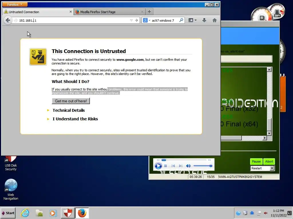Open the Bookmarks star menu
Viewport: 293px width, 219px height.
tap(193, 20)
